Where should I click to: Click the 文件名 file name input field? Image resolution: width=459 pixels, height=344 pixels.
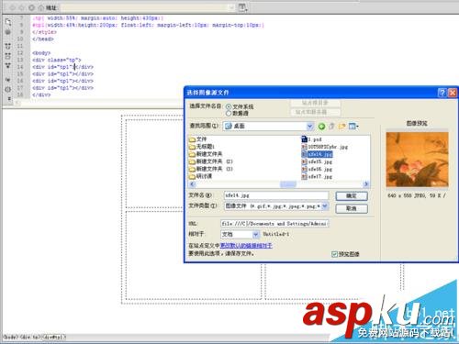tap(276, 195)
